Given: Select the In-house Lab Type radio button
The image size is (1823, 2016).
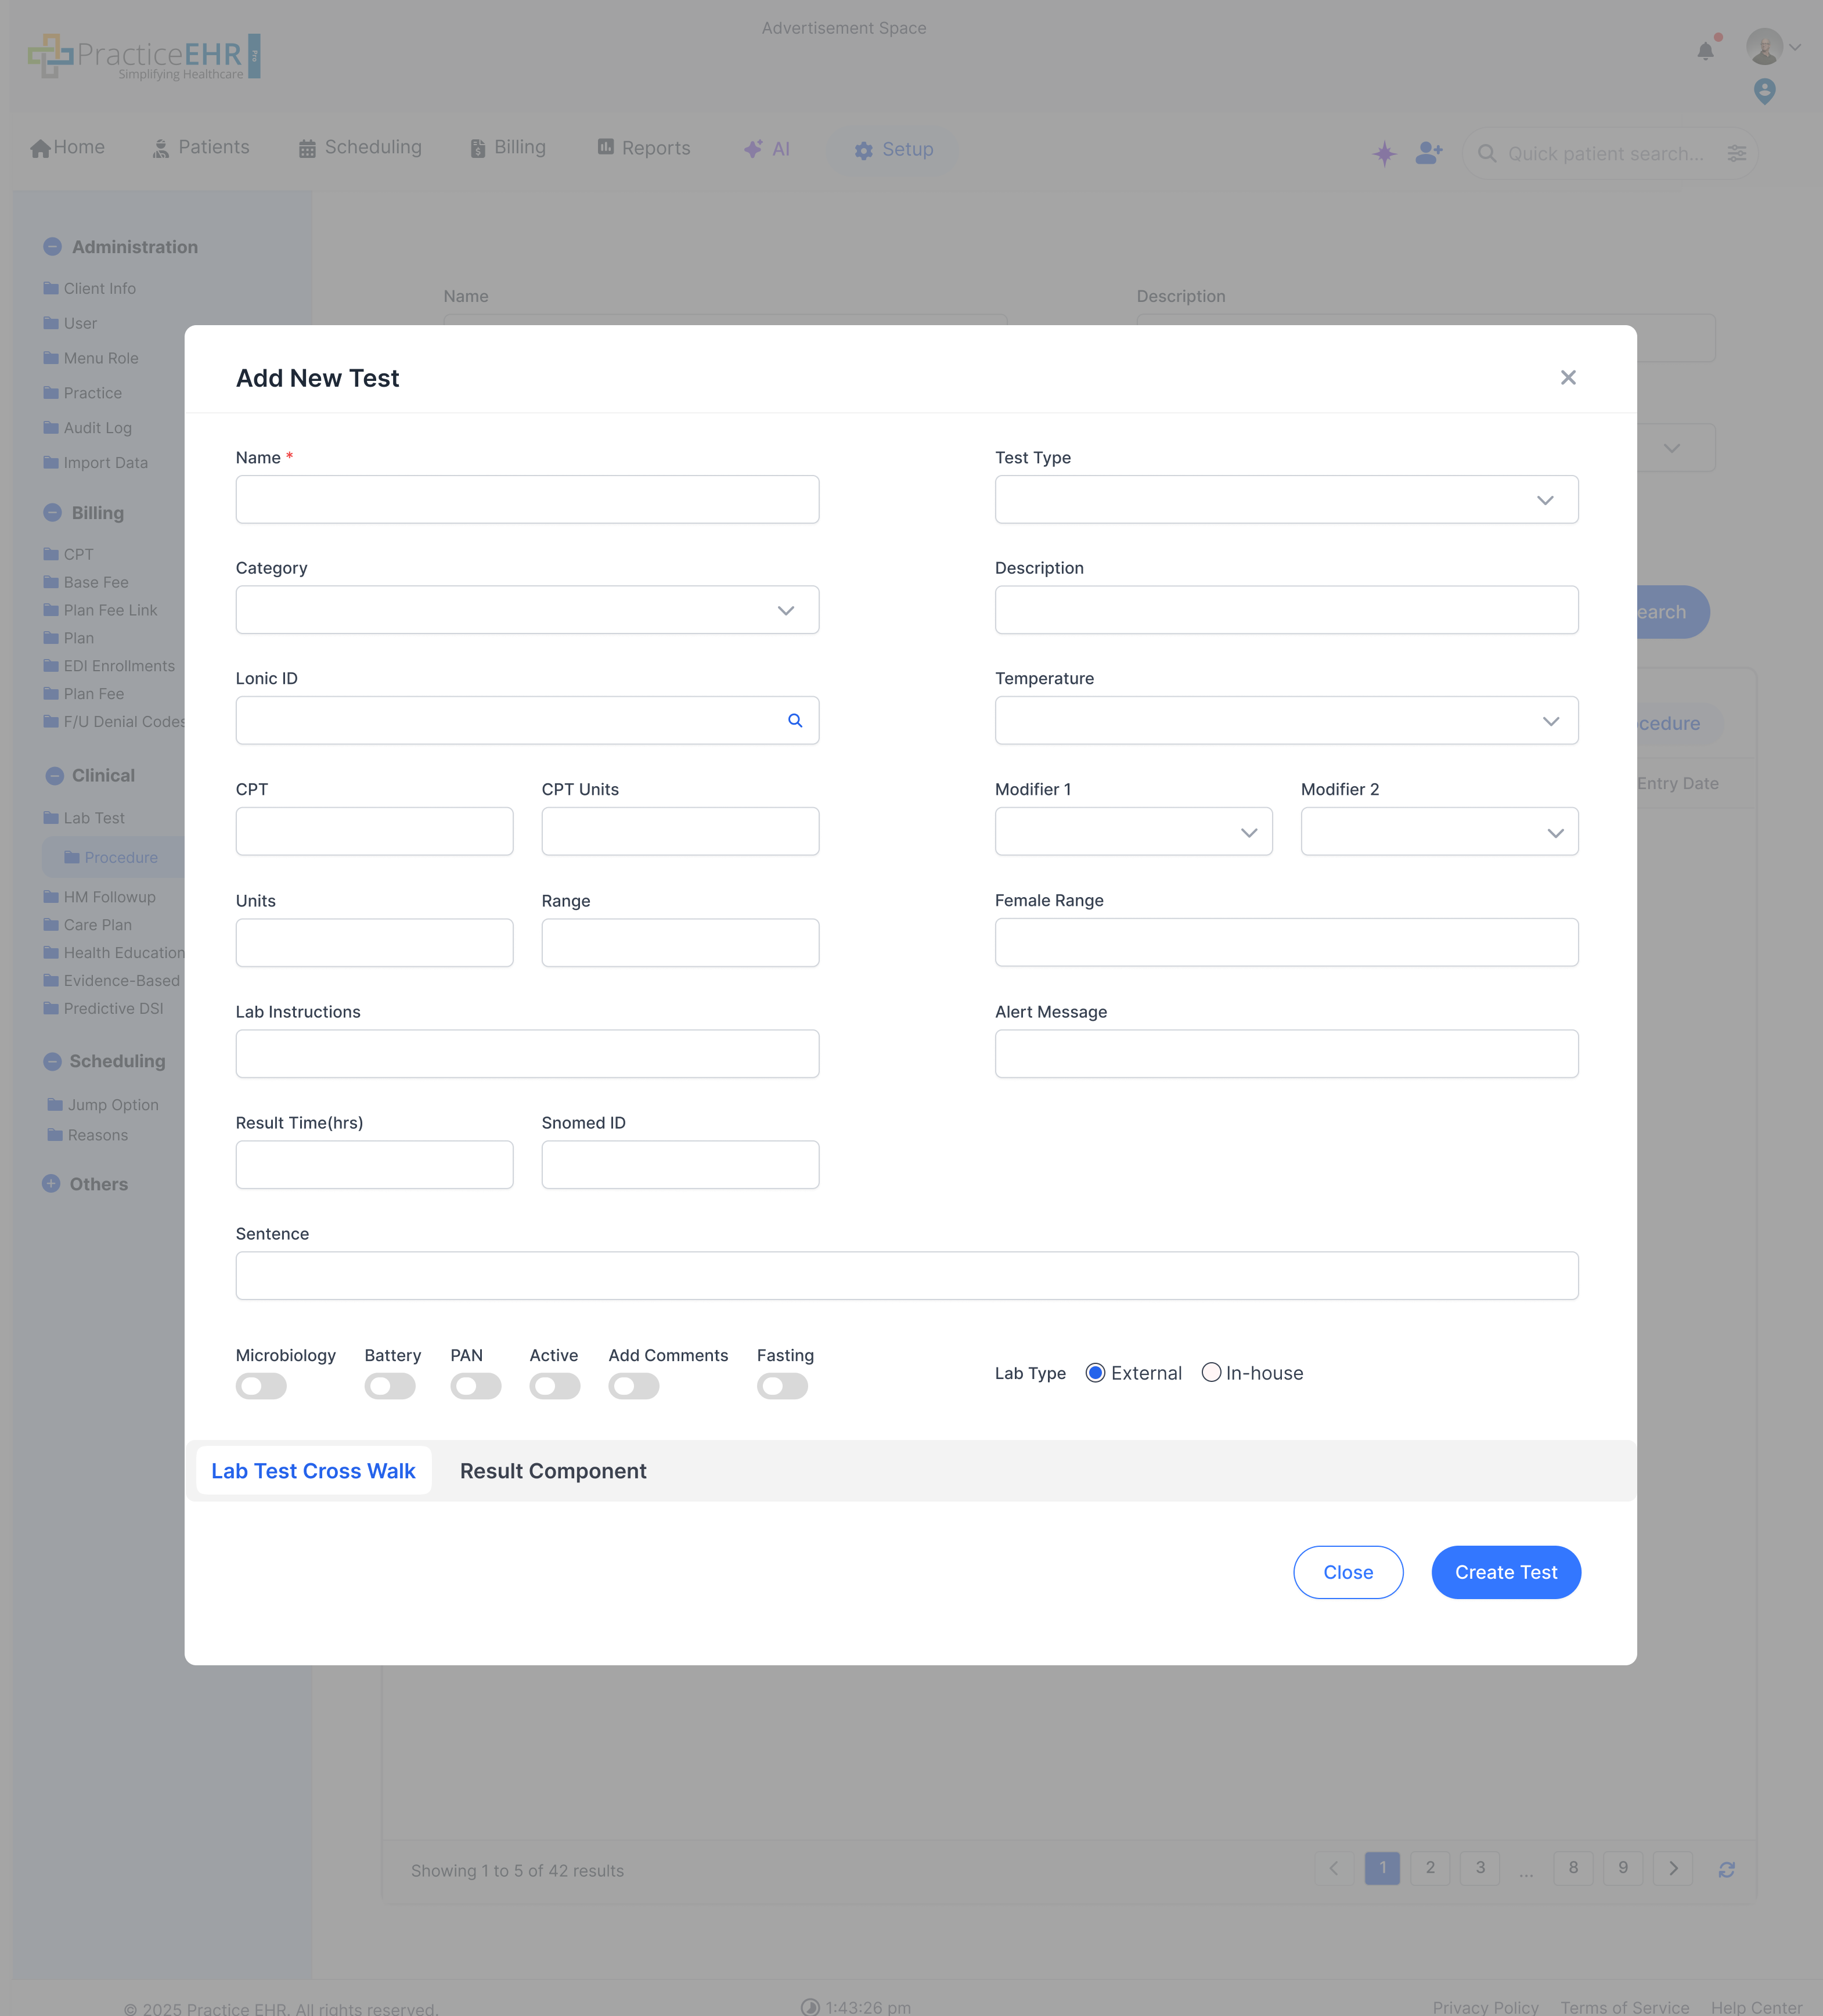Looking at the screenshot, I should tap(1211, 1372).
